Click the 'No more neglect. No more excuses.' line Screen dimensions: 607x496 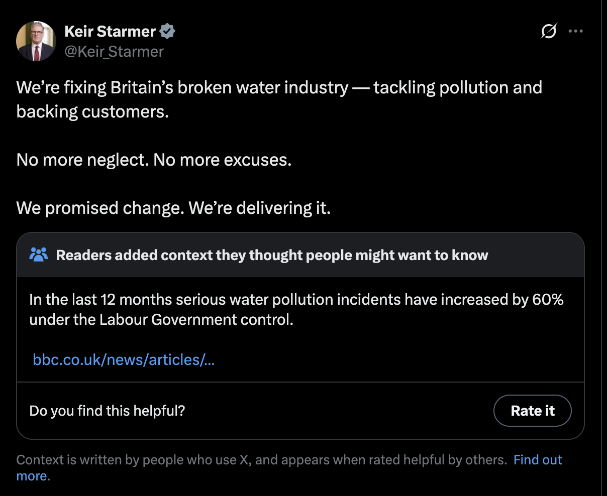click(154, 160)
